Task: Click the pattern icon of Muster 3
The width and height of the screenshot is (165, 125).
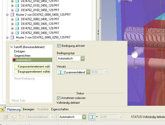Action: [x=12, y=37]
